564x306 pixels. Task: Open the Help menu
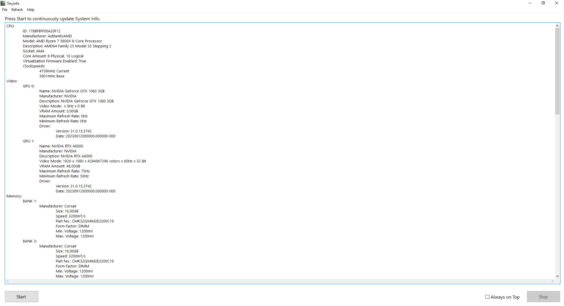click(31, 10)
